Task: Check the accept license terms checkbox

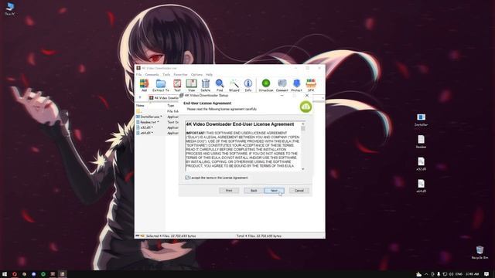Action: click(x=187, y=178)
